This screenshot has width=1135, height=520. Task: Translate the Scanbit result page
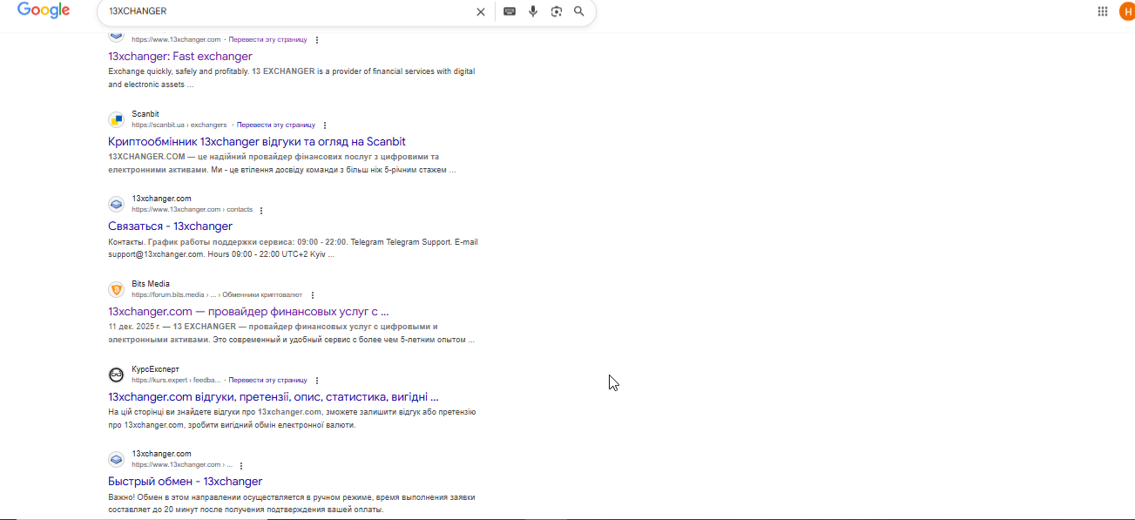276,125
